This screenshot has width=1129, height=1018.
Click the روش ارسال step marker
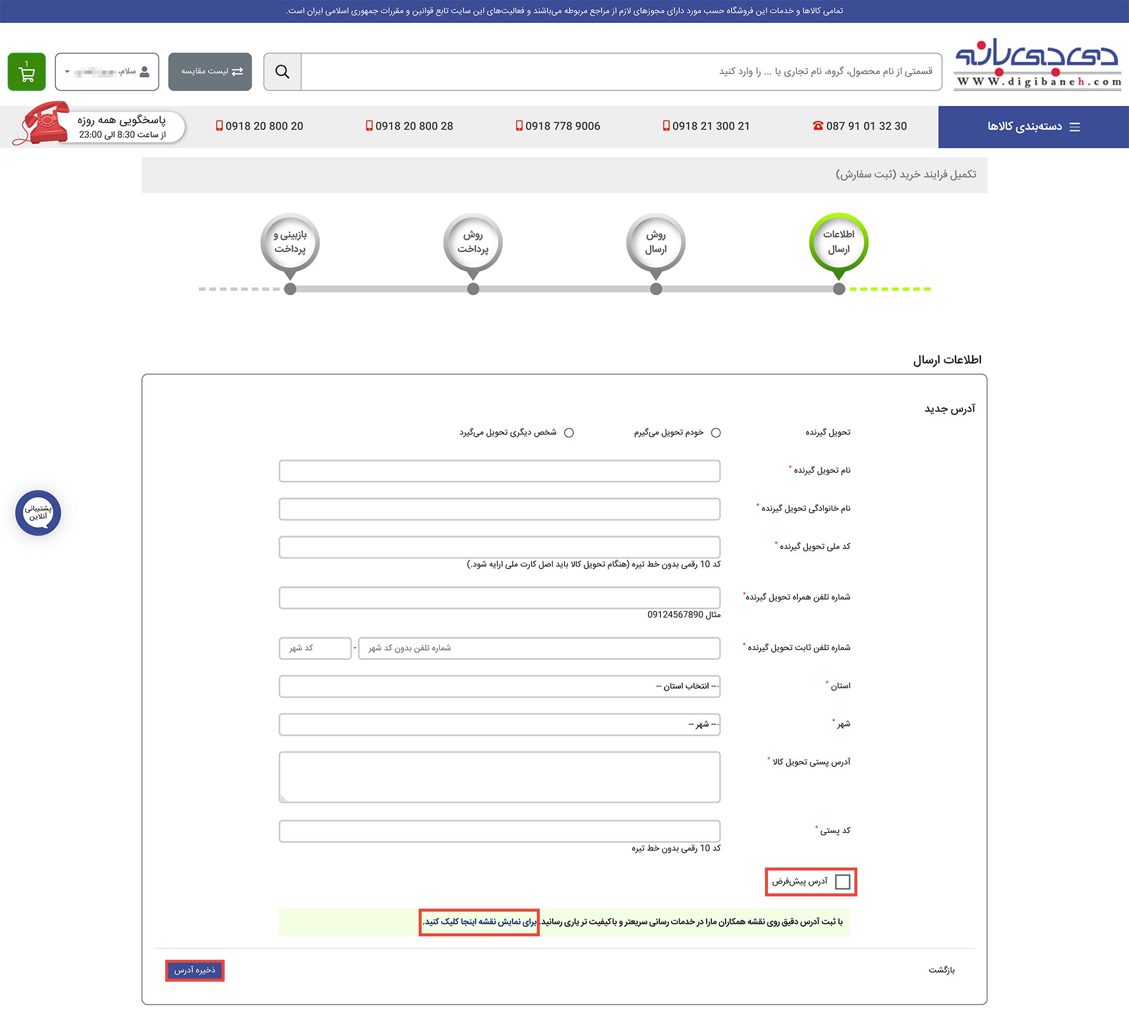[x=656, y=242]
